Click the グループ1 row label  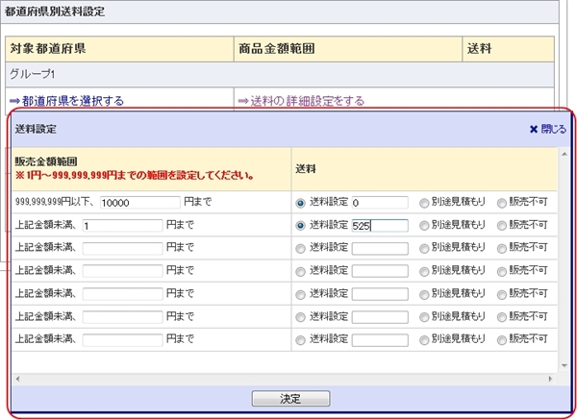pos(33,74)
